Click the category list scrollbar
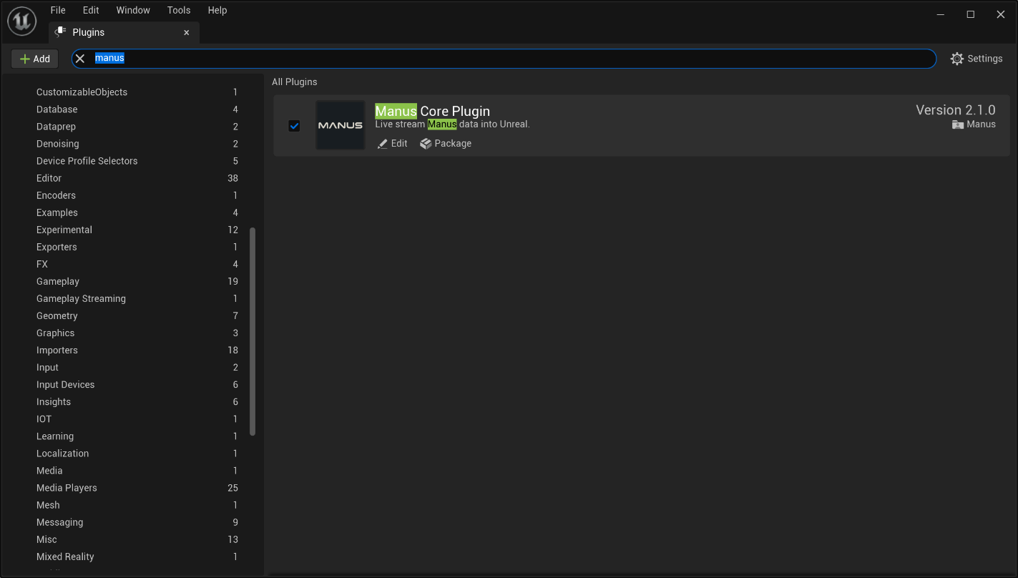Screen dimensions: 1018x578 pos(253,331)
